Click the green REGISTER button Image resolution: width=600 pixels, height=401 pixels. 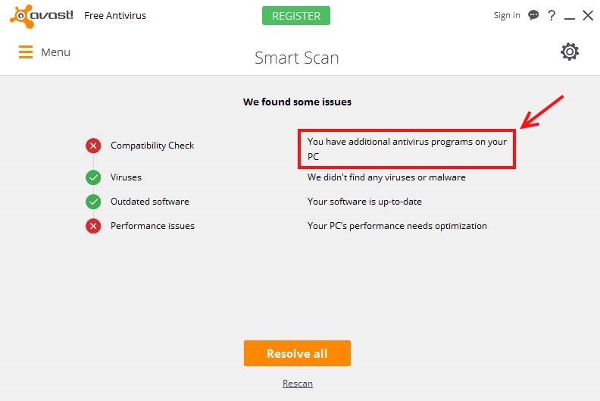tap(295, 16)
